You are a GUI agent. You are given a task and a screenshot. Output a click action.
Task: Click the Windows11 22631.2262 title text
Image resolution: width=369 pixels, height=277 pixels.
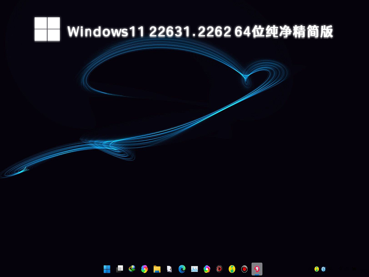tap(200, 32)
